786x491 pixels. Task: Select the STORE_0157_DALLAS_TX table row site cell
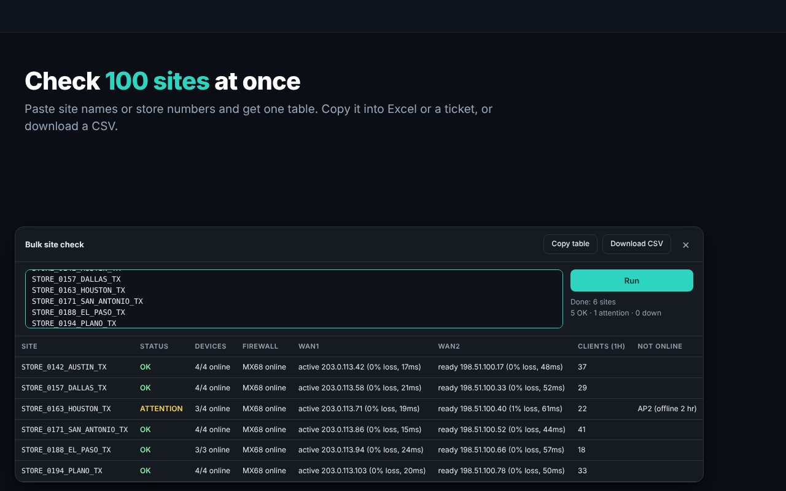coord(64,388)
